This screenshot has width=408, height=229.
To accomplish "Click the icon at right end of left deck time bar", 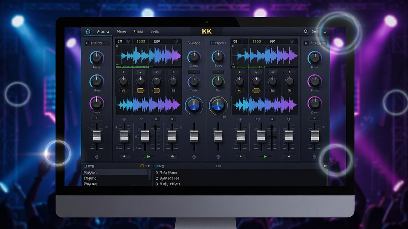I will 176,41.
